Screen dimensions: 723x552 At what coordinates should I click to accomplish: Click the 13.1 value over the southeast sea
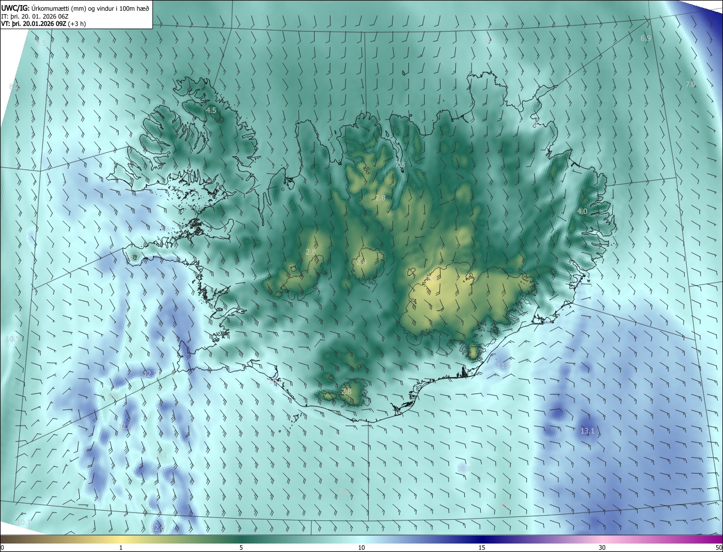587,431
